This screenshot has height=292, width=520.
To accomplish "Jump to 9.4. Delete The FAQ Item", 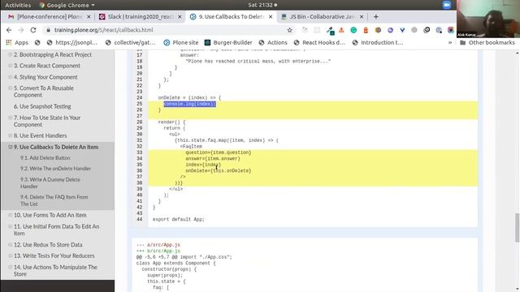I will click(x=54, y=200).
